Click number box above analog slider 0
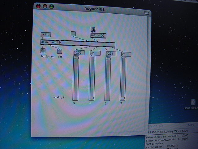 (x=79, y=52)
